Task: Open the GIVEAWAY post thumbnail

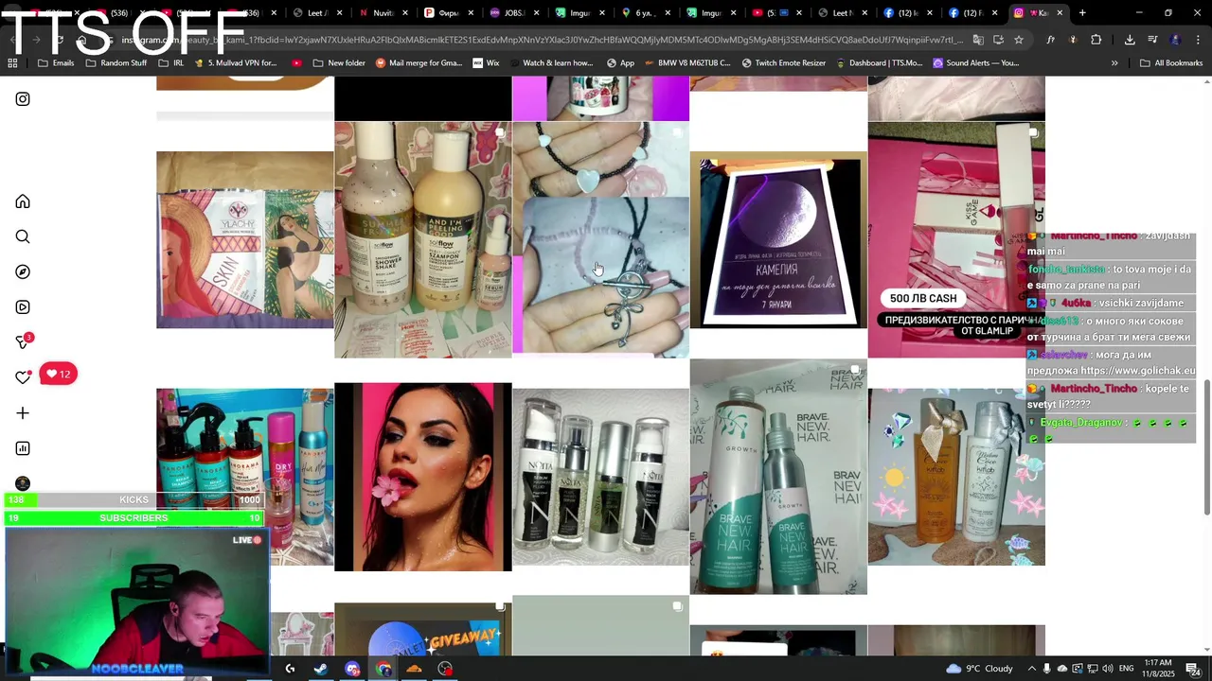Action: point(422,629)
